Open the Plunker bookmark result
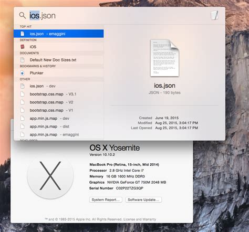249x232 pixels. tap(59, 73)
